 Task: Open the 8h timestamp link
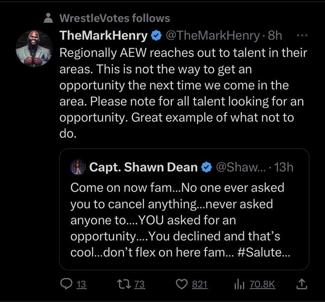point(275,36)
